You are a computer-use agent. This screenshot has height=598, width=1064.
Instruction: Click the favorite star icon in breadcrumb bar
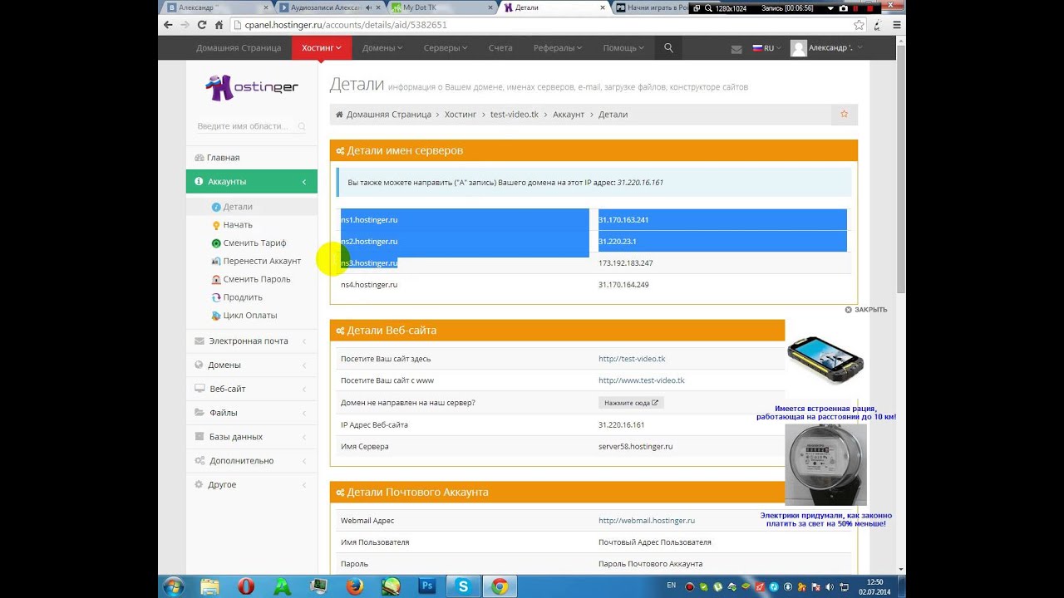pos(844,114)
